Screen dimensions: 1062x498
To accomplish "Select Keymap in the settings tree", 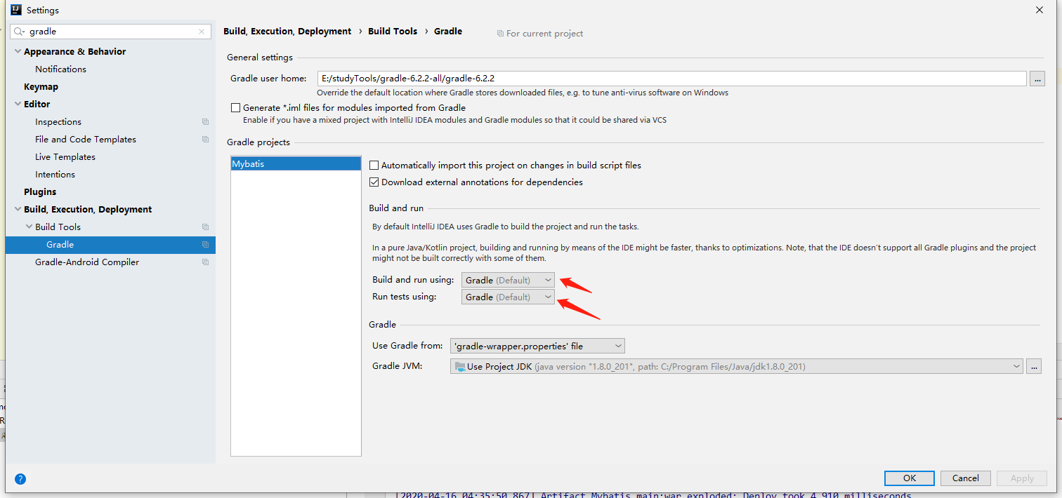I will [x=41, y=87].
